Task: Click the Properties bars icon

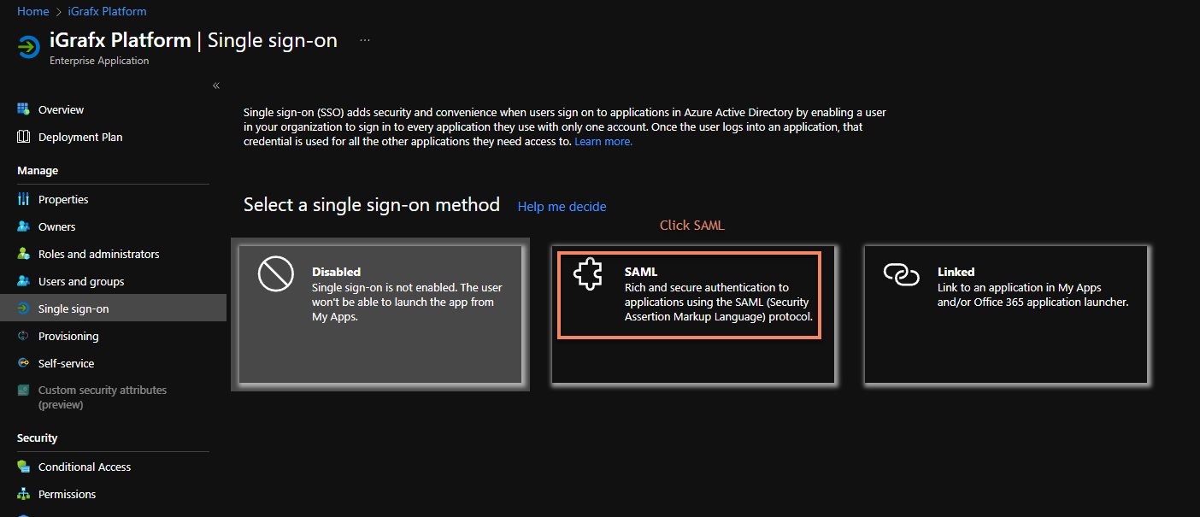Action: 24,199
